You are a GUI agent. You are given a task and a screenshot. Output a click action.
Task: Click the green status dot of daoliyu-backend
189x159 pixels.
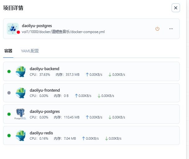(x=9, y=71)
